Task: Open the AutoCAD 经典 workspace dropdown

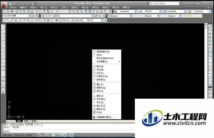Action: pyautogui.click(x=30, y=16)
